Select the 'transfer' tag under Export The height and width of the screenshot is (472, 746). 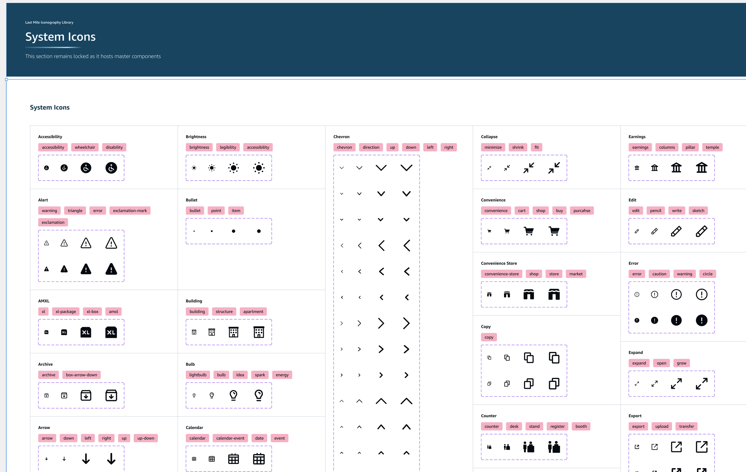tap(686, 426)
